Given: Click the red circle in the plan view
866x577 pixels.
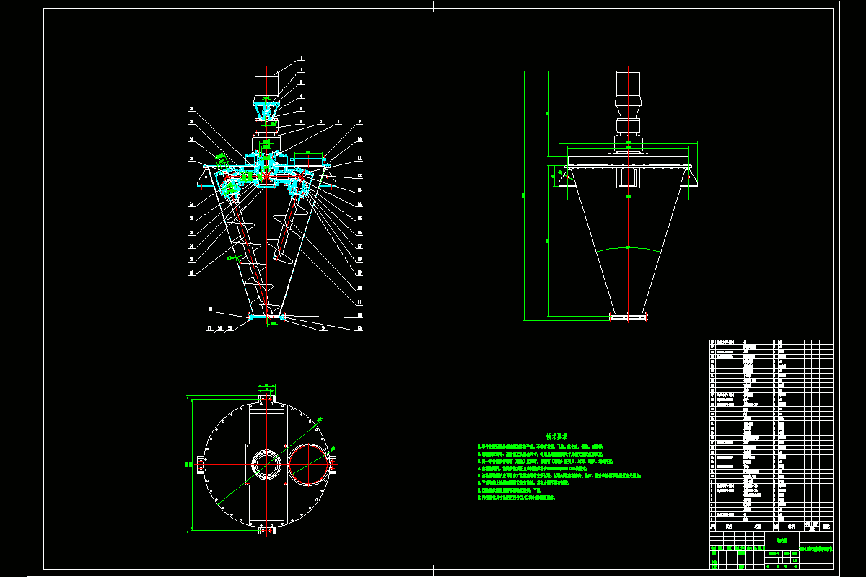Looking at the screenshot, I should (x=310, y=465).
